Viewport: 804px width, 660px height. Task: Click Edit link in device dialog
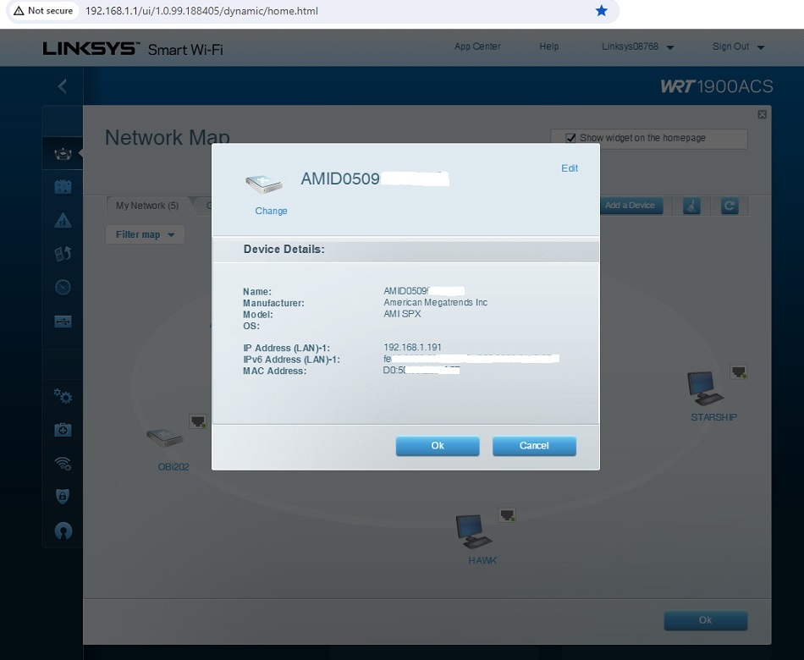570,168
